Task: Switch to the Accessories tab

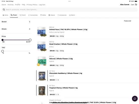Action: point(62,15)
